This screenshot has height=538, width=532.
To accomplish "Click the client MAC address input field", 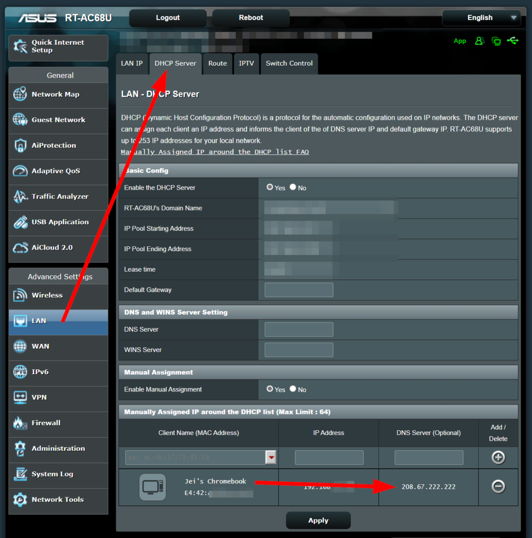I will point(196,458).
